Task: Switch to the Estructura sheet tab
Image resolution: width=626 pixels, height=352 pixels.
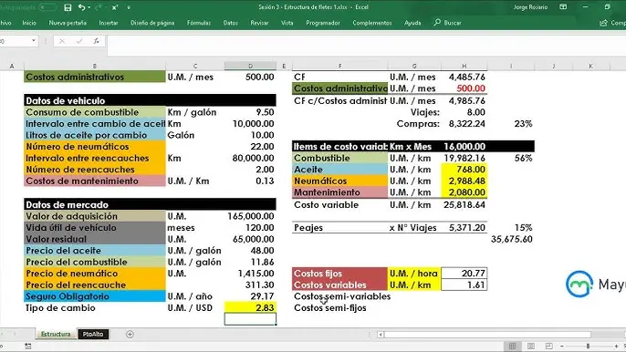Action: pos(56,334)
